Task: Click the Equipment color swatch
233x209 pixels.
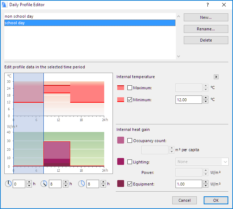Action: 120,184
